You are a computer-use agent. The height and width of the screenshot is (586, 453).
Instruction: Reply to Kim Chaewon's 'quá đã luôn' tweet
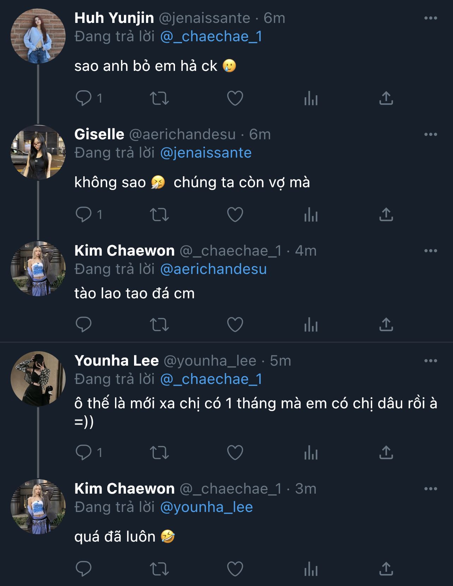pos(84,569)
